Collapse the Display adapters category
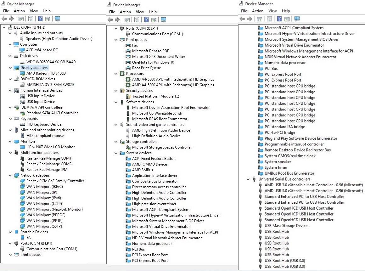The height and width of the screenshot is (271, 365). pyautogui.click(x=10, y=68)
